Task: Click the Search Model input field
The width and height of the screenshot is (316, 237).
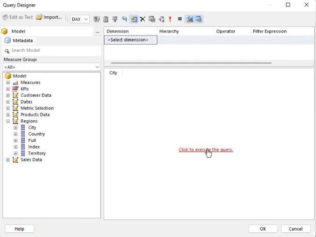Action: pyautogui.click(x=52, y=50)
